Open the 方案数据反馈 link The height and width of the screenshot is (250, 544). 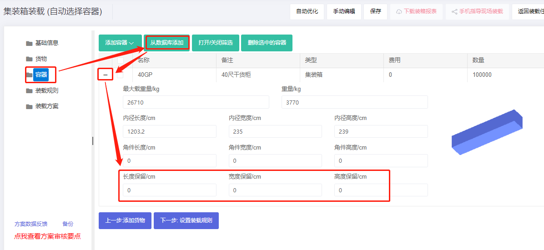(x=31, y=224)
